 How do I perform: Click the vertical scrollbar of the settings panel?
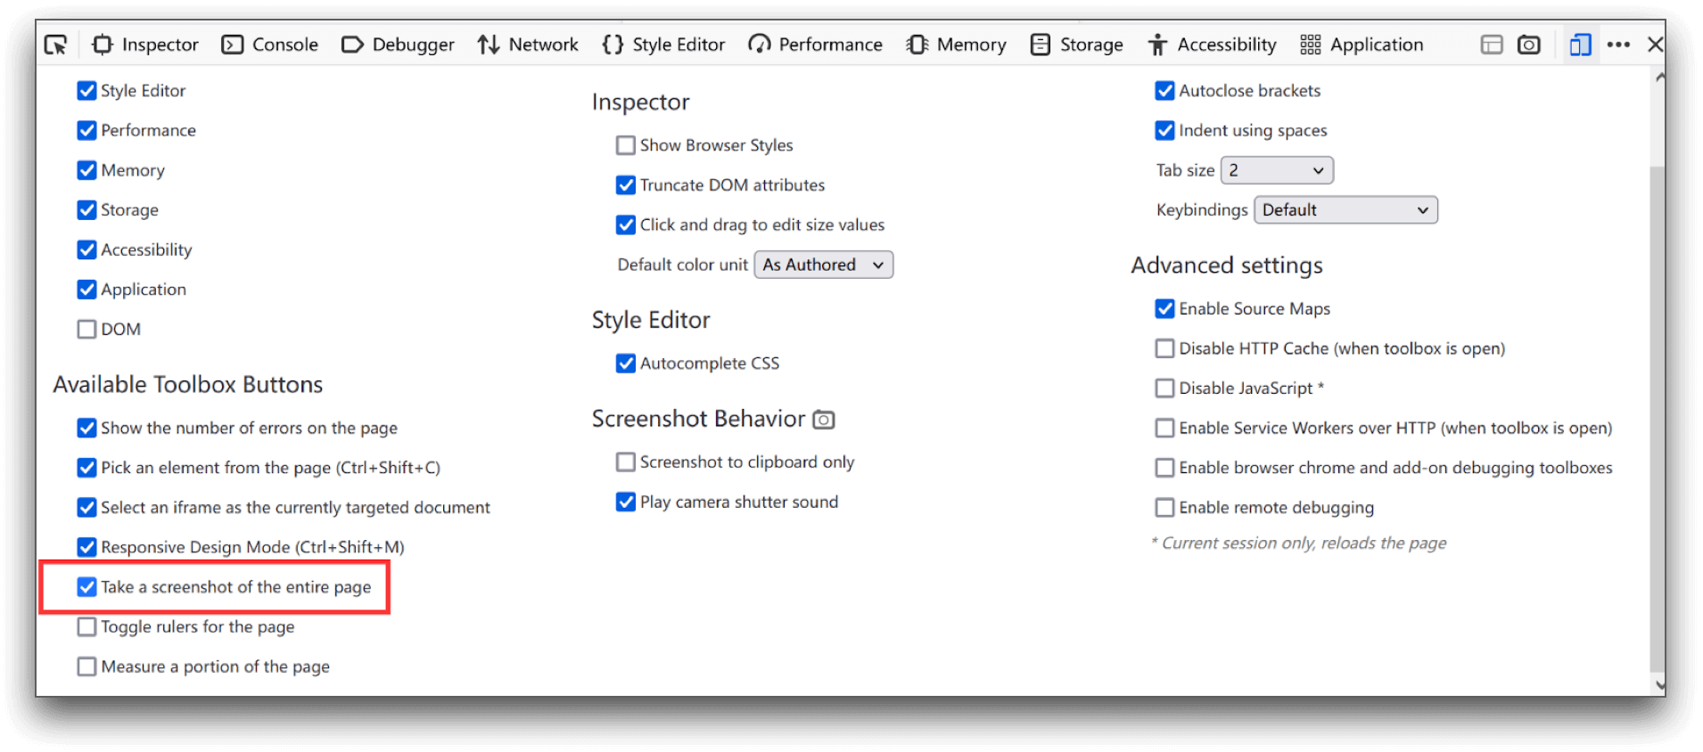click(x=1657, y=419)
